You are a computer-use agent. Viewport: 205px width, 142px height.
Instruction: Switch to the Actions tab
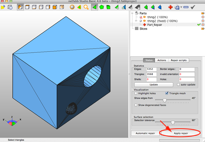(162, 60)
